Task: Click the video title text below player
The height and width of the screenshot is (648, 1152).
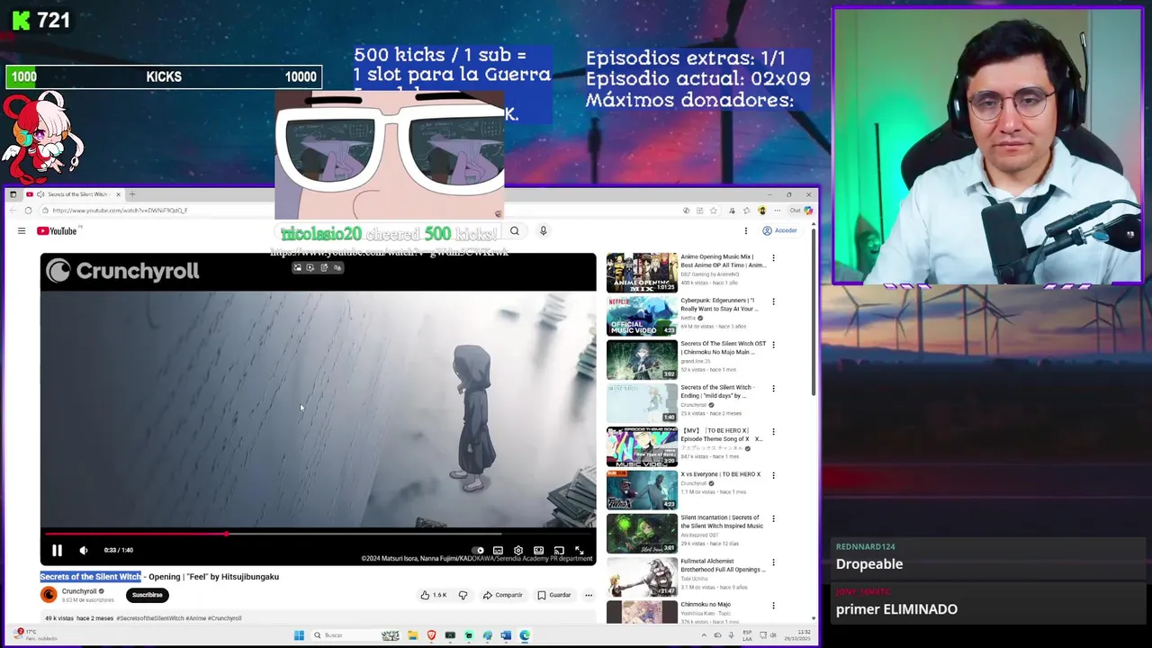Action: point(159,577)
